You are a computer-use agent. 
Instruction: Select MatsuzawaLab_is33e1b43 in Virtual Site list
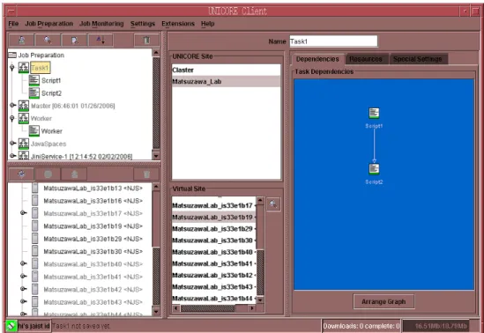214,287
